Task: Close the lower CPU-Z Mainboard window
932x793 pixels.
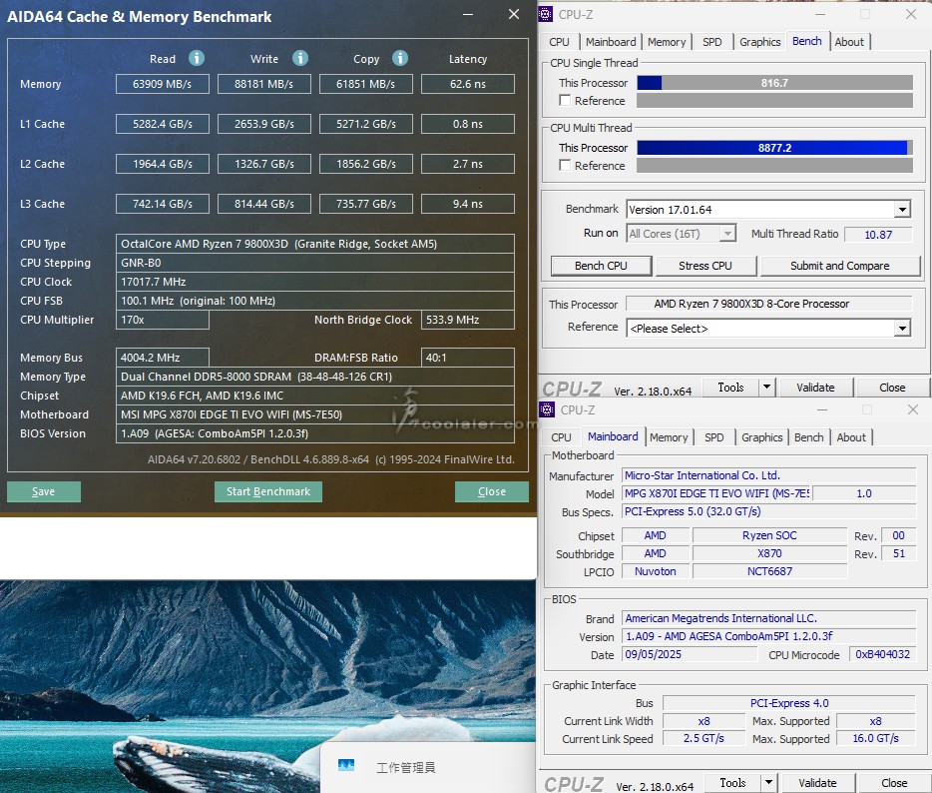Action: click(x=912, y=409)
